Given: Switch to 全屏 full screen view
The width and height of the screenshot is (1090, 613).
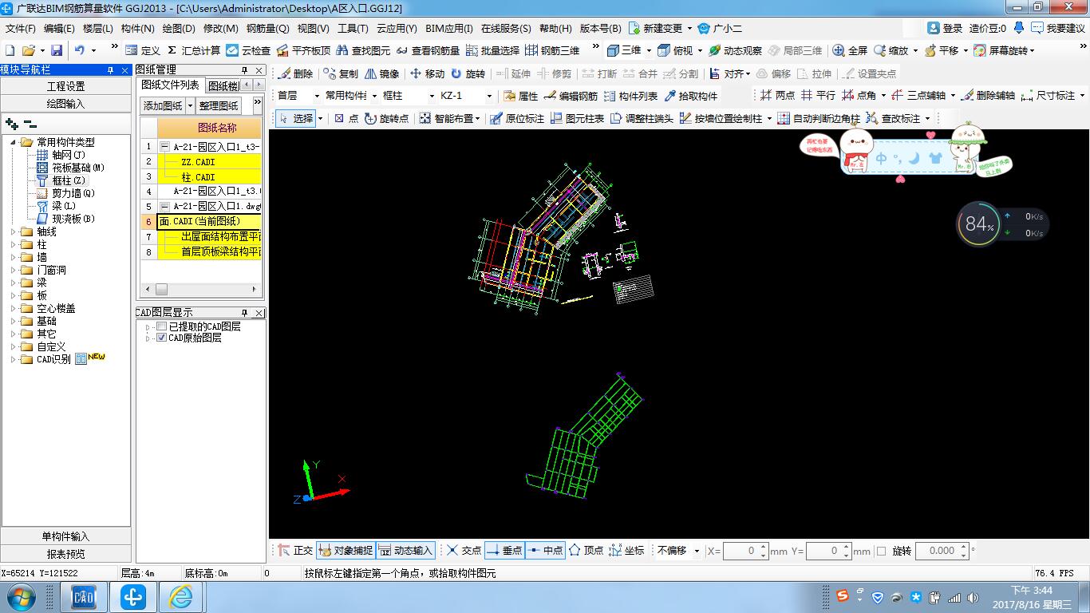Looking at the screenshot, I should (850, 50).
